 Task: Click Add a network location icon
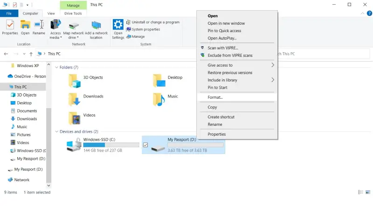[96, 26]
